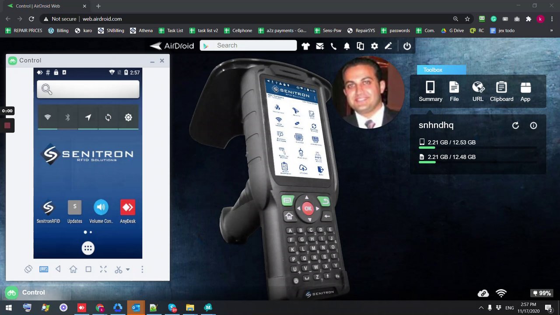This screenshot has width=560, height=315.
Task: Tap Home button in Control toolbar
Action: pyautogui.click(x=73, y=269)
